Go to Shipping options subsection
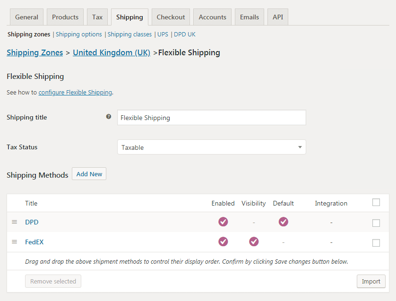Image resolution: width=396 pixels, height=301 pixels. coord(79,34)
